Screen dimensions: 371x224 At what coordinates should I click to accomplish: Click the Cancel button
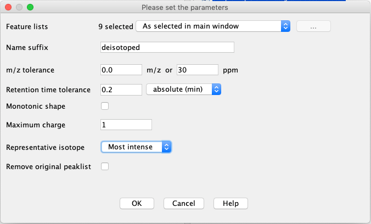pyautogui.click(x=183, y=203)
